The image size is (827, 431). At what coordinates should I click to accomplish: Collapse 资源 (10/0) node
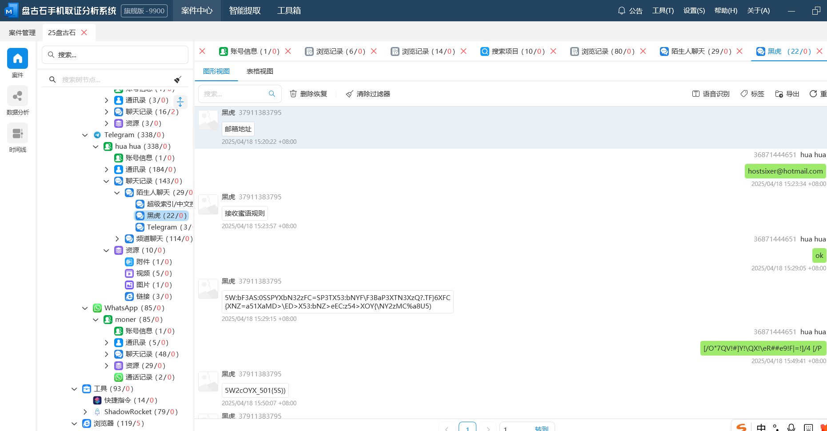pos(106,250)
